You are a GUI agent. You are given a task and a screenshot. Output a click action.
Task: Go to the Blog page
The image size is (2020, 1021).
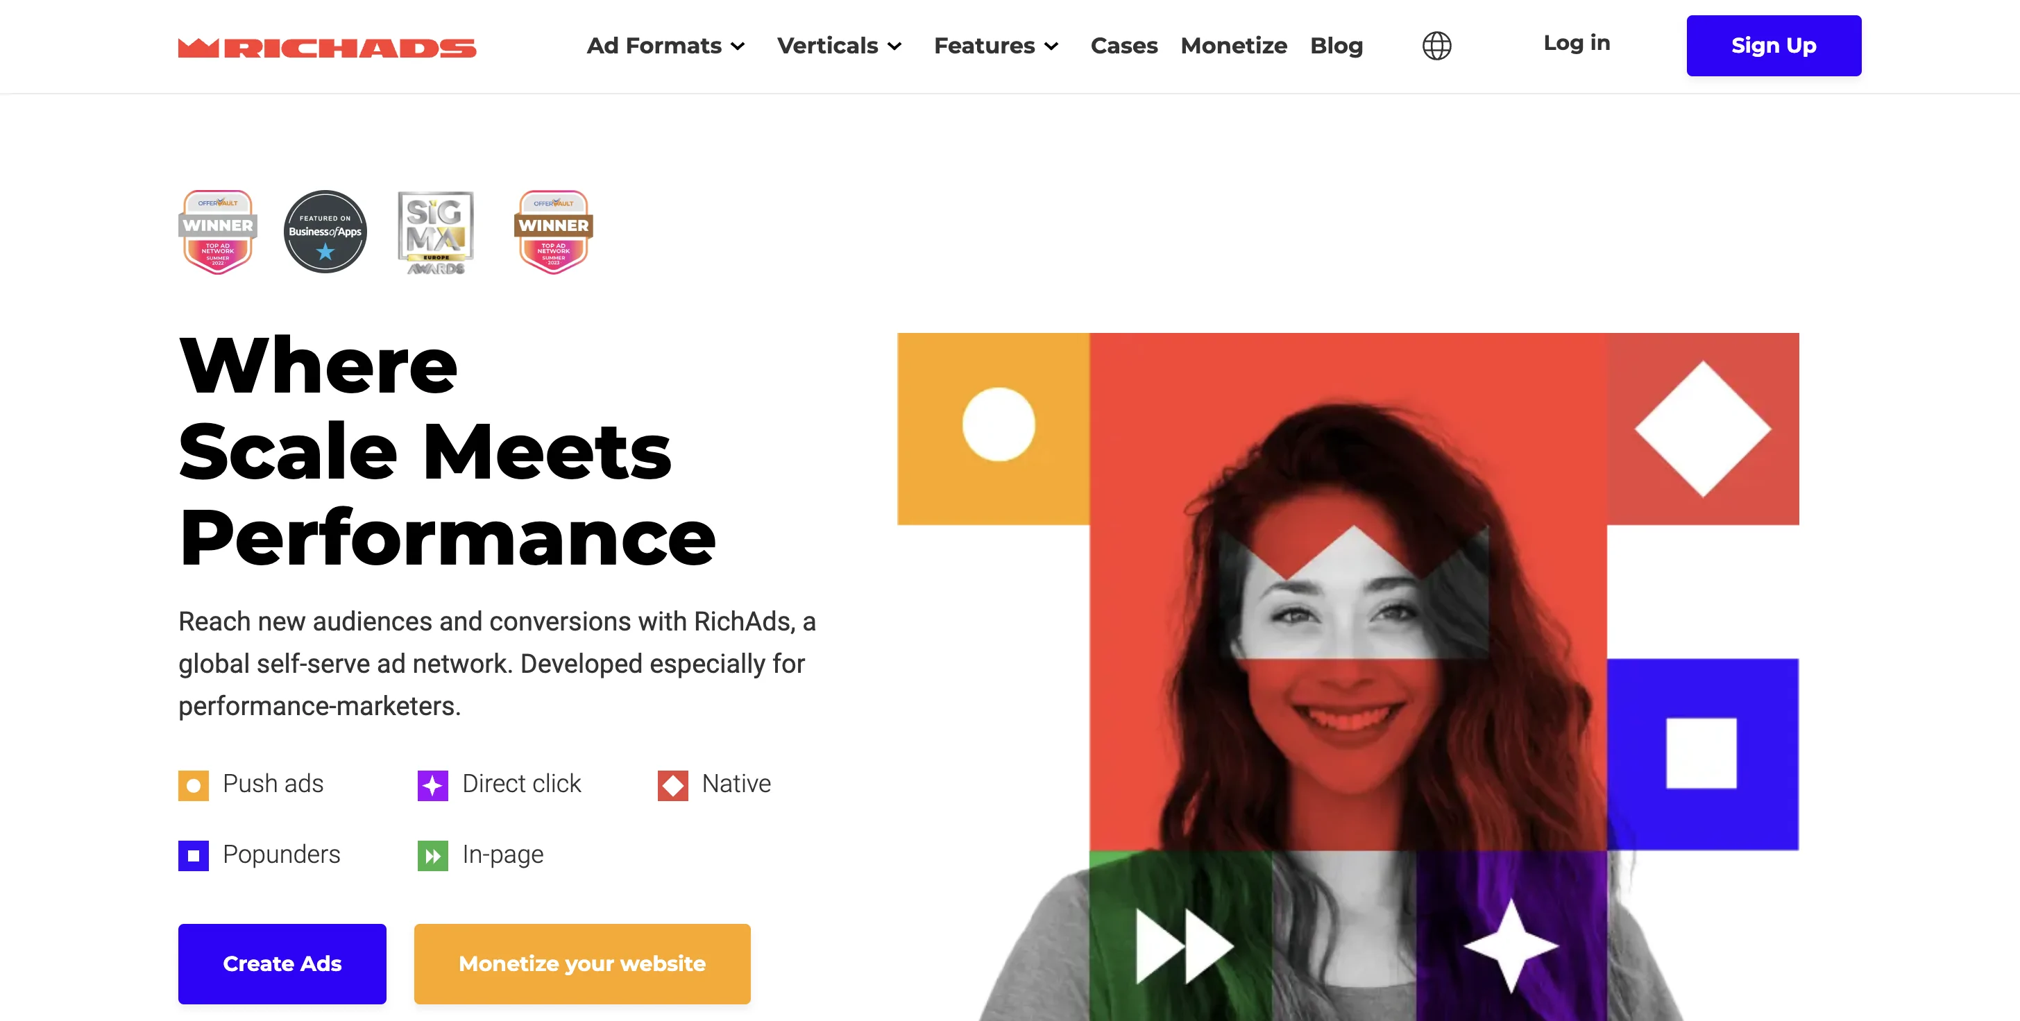(x=1336, y=46)
